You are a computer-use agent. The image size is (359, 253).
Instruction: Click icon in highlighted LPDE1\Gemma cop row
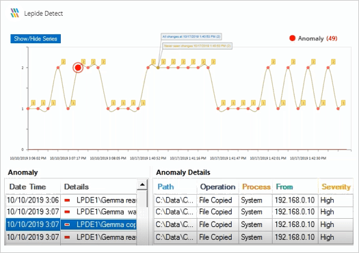point(67,224)
